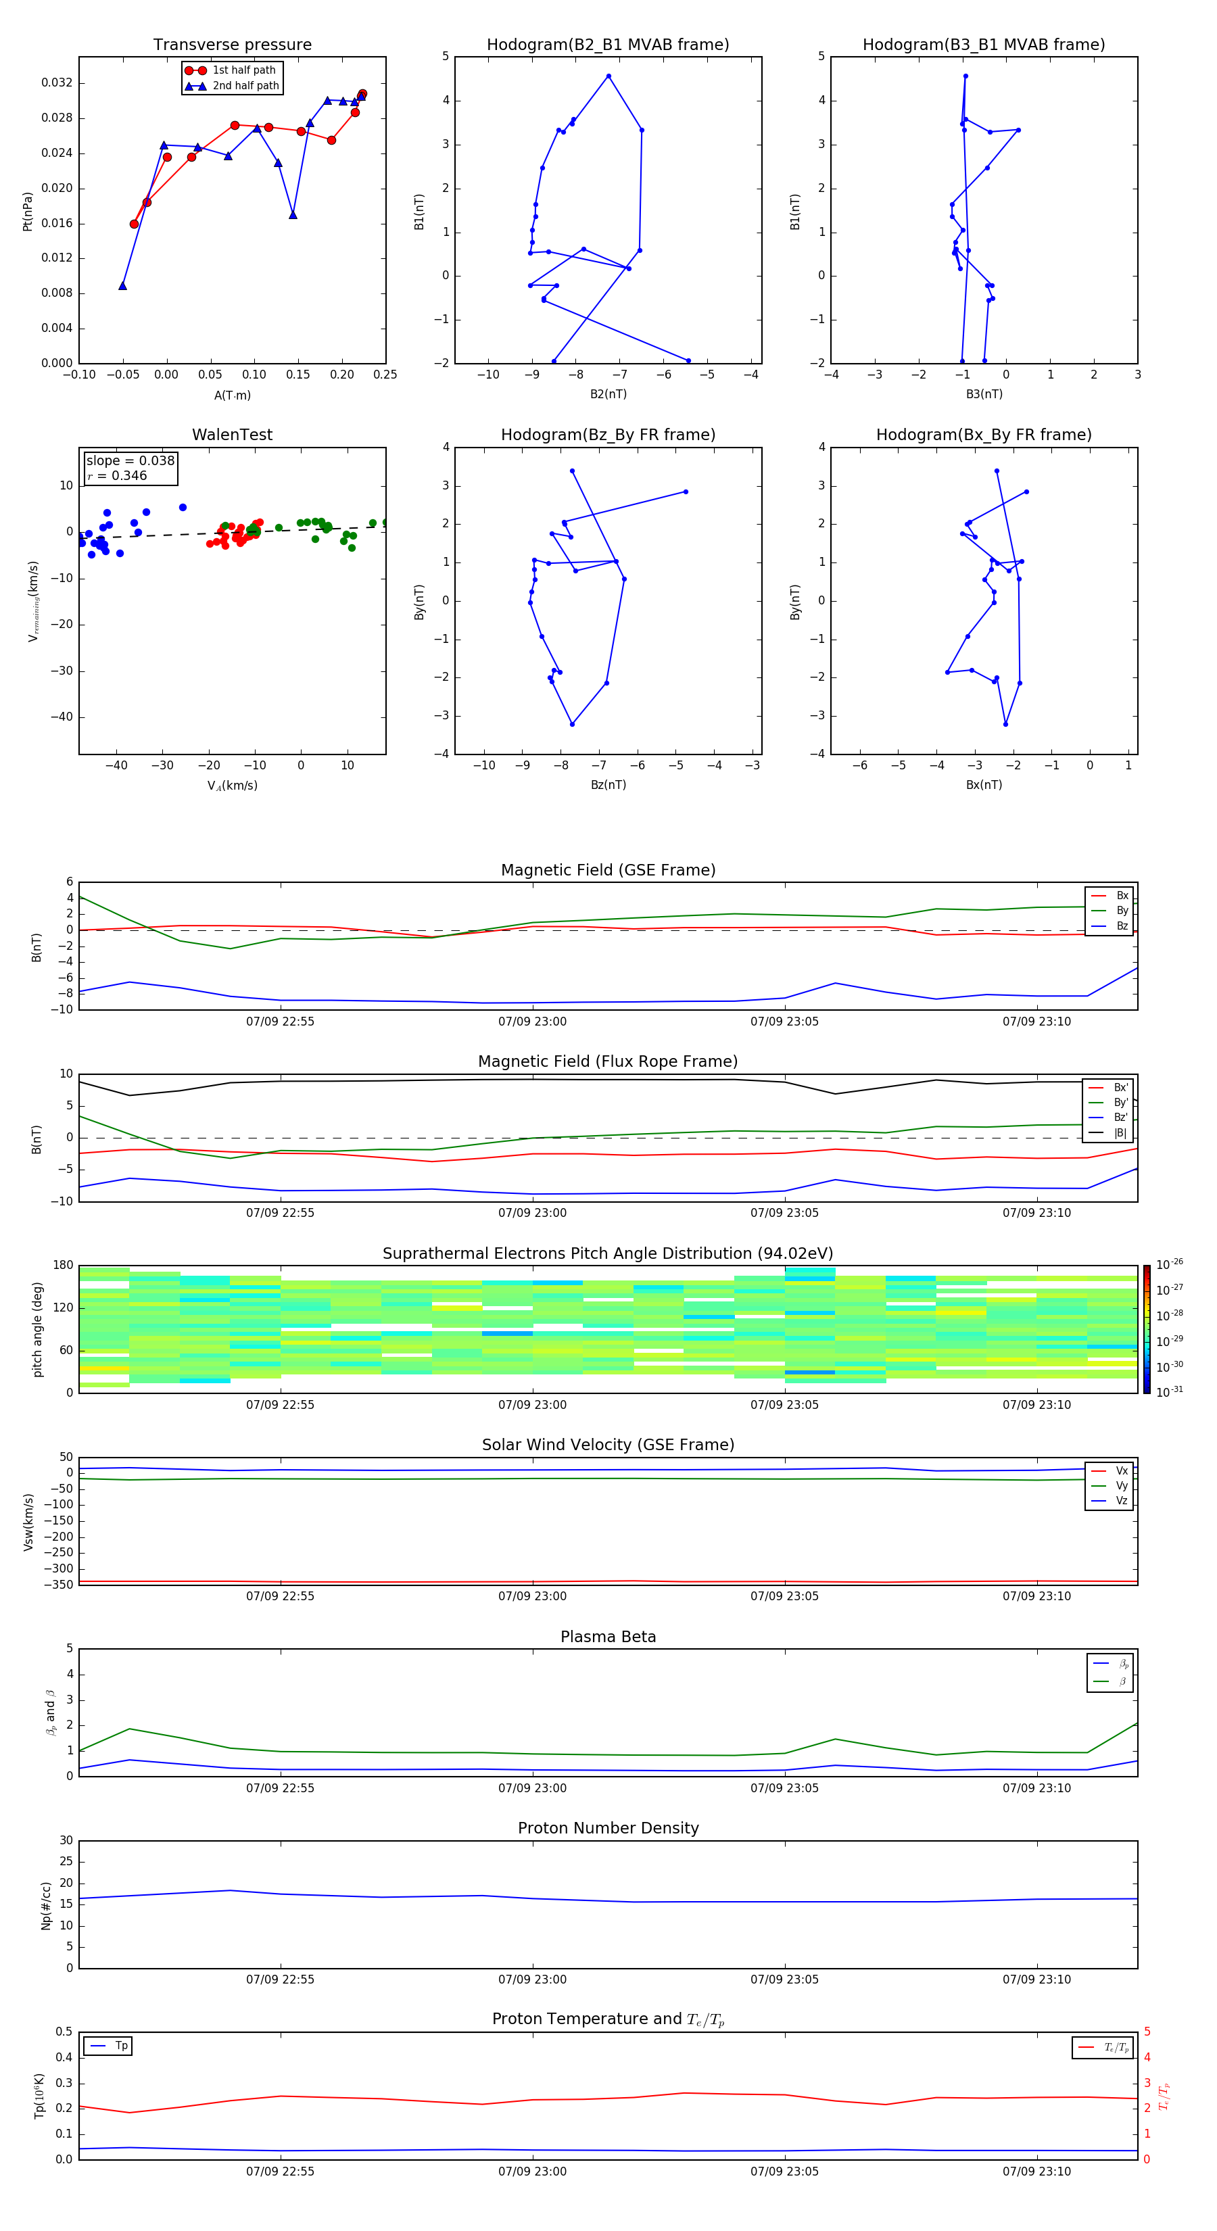Click the 'B2(nT)' x-axis label
The height and width of the screenshot is (2231, 1217).
(608, 394)
